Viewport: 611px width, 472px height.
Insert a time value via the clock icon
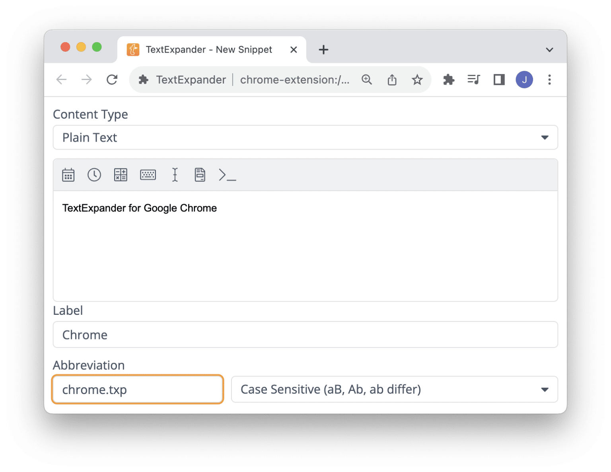point(94,174)
